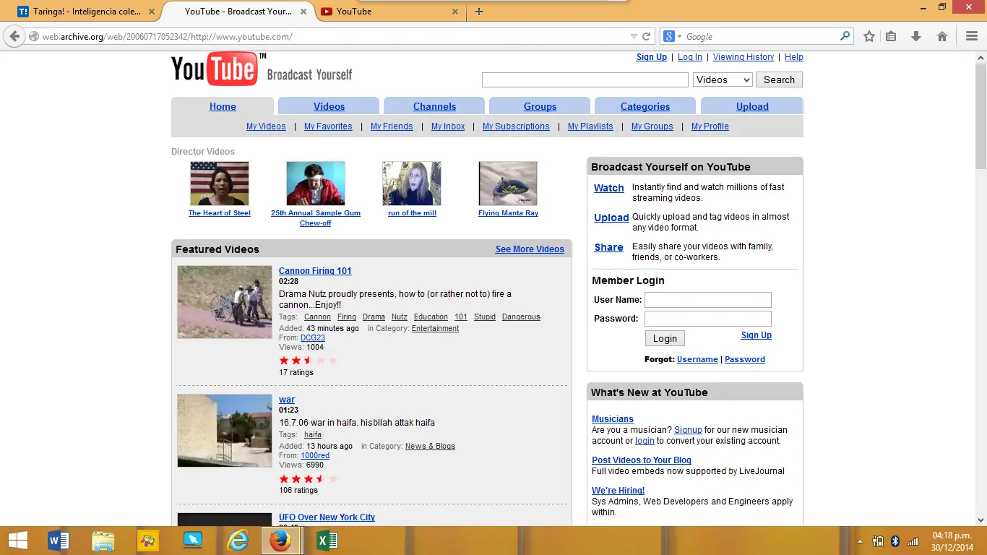The width and height of the screenshot is (987, 555).
Task: Go to My Subscriptions
Action: click(x=516, y=126)
